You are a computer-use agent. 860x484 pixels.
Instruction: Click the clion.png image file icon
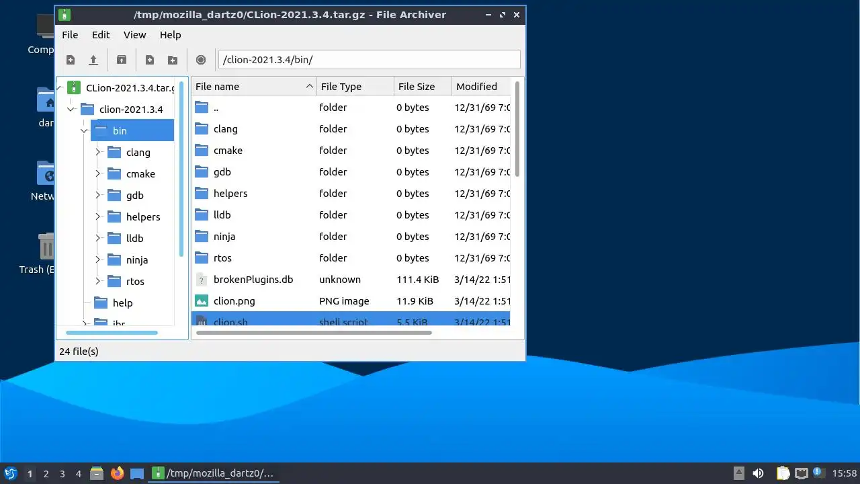[x=202, y=301]
